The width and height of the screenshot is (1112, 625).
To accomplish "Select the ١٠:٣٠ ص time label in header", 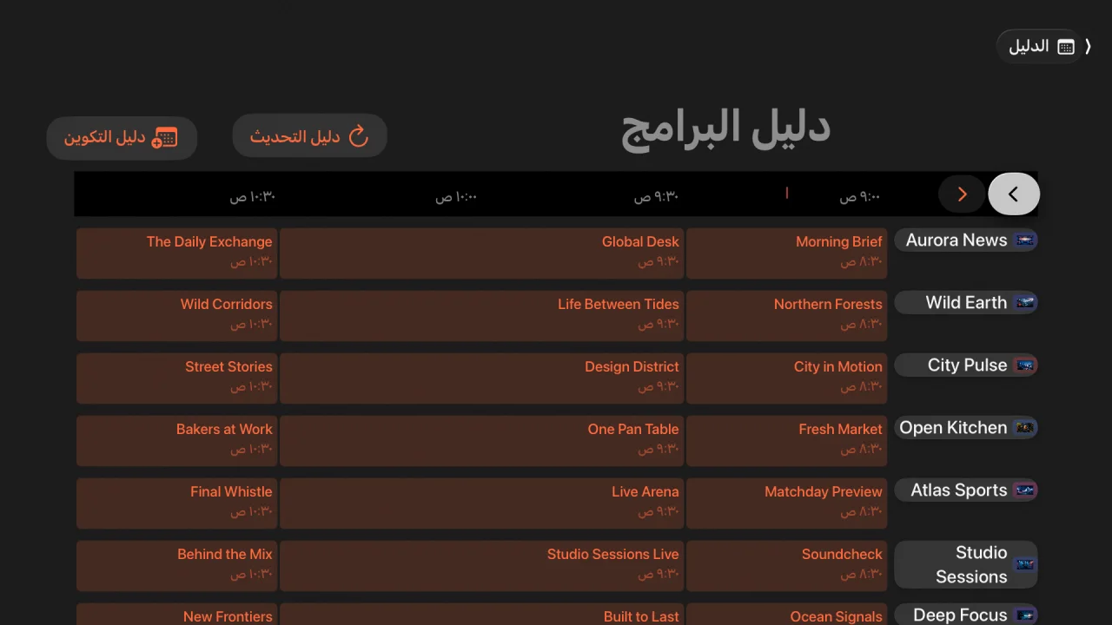I will 253,197.
